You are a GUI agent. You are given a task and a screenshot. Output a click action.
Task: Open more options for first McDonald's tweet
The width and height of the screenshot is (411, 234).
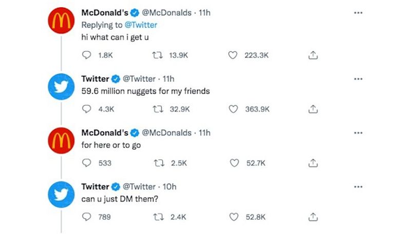[x=358, y=13]
